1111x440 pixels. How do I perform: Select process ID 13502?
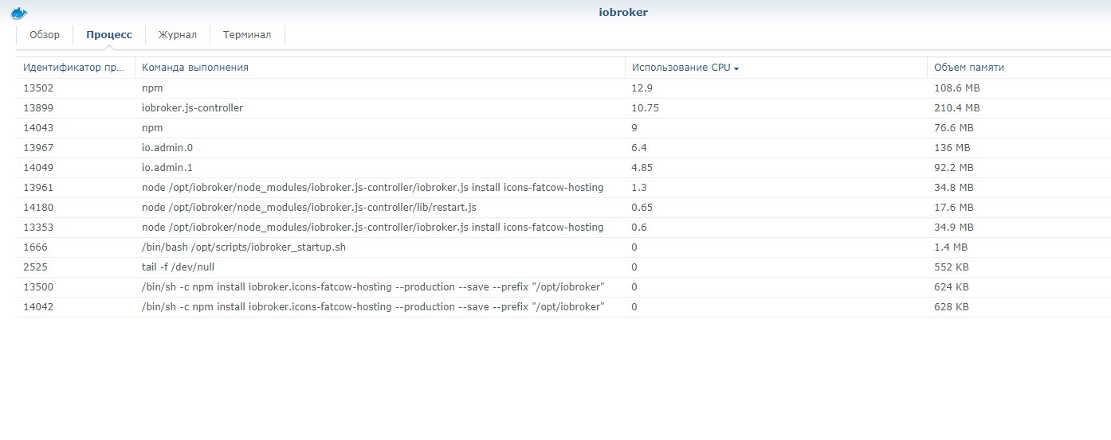point(38,88)
